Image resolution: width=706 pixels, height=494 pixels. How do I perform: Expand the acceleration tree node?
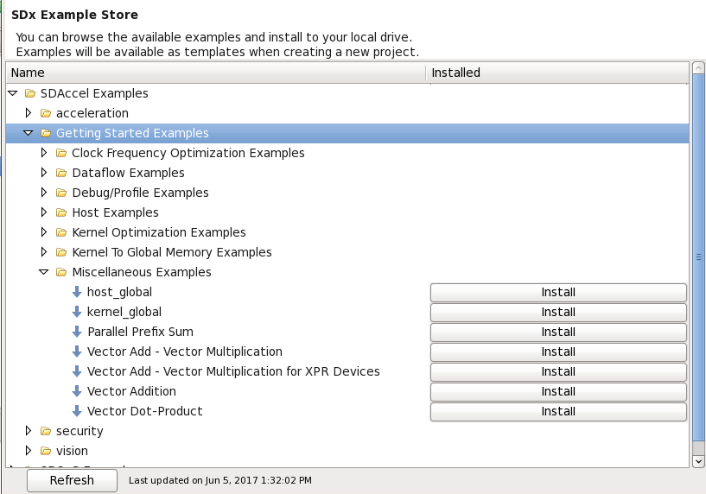click(x=29, y=113)
